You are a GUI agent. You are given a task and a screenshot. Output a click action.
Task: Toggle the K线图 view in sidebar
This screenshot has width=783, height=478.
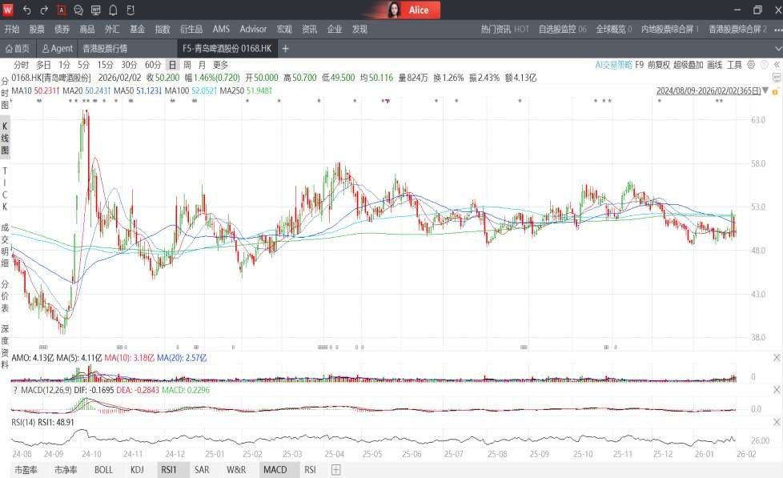(5, 138)
